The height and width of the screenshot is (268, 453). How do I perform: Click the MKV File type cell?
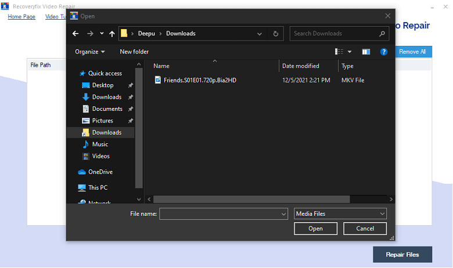353,80
